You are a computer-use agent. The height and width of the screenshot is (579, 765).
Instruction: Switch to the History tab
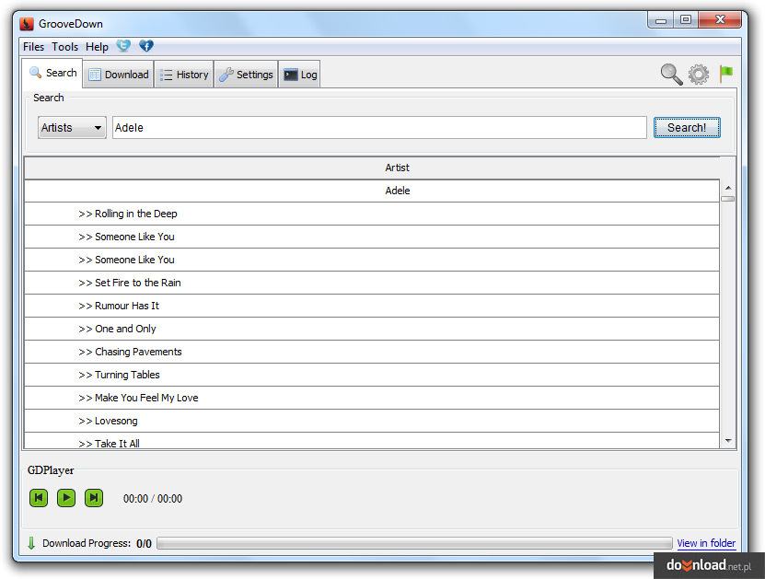click(x=184, y=75)
